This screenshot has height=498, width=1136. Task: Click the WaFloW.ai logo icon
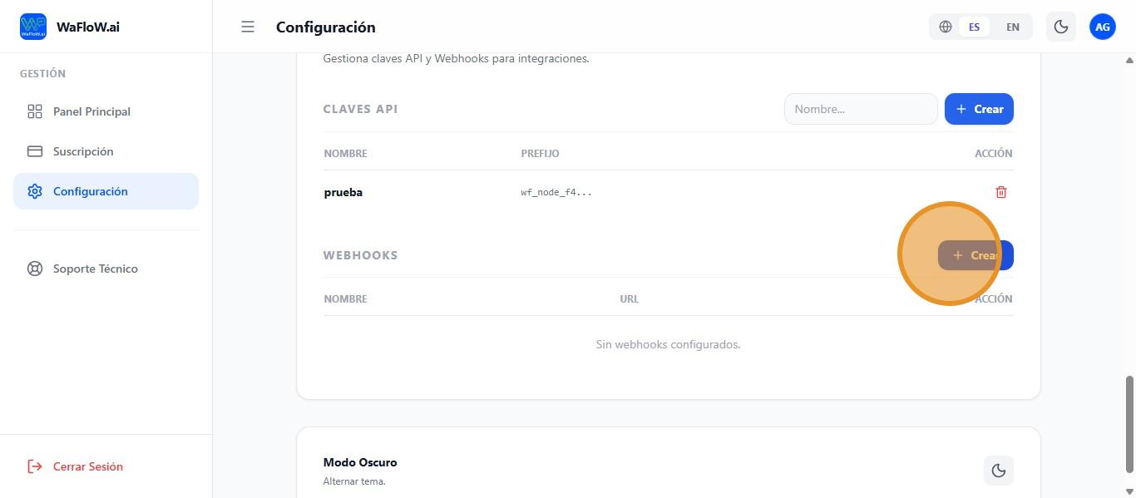pos(33,27)
